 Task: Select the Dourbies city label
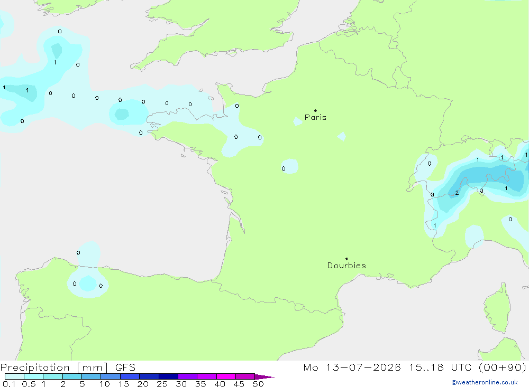[346, 266]
